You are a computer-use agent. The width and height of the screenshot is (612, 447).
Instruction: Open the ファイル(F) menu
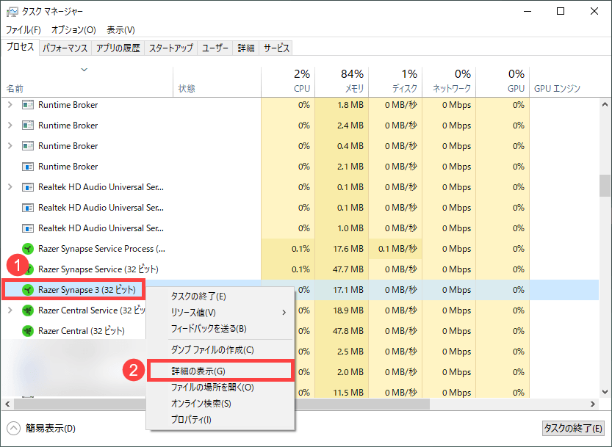pos(23,30)
